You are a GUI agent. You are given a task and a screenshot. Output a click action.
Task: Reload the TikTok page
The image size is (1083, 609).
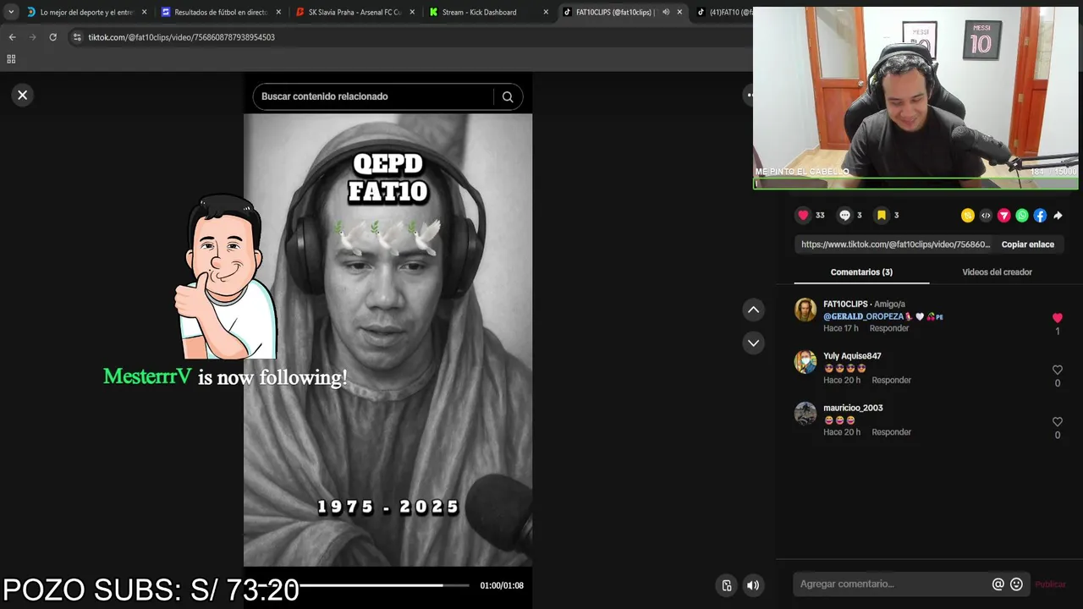pyautogui.click(x=52, y=37)
